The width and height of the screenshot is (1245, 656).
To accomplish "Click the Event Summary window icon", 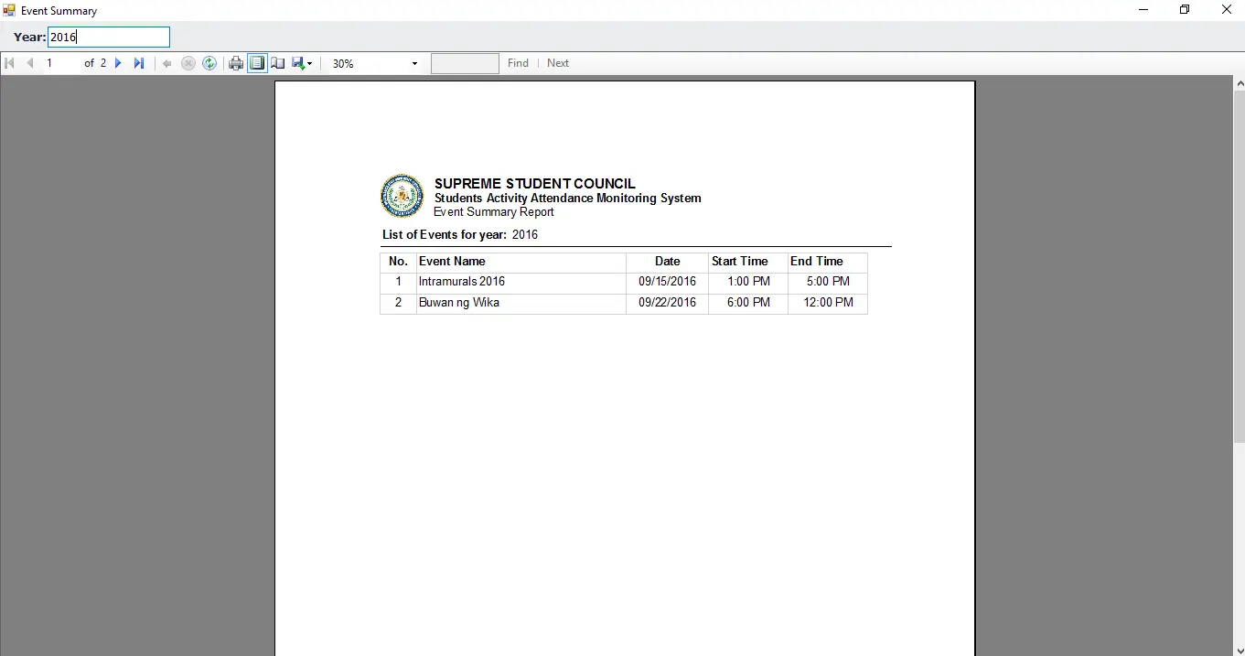I will pos(9,10).
